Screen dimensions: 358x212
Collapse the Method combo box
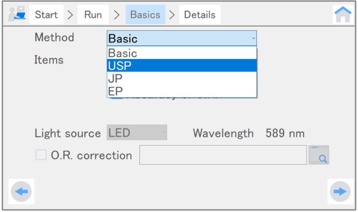click(181, 38)
